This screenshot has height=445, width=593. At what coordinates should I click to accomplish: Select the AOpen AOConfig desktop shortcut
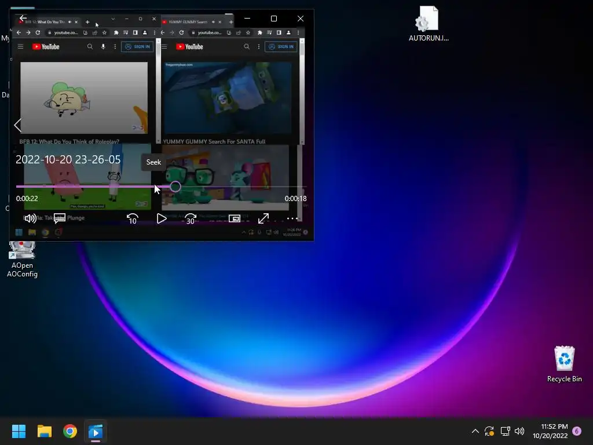[x=22, y=260]
